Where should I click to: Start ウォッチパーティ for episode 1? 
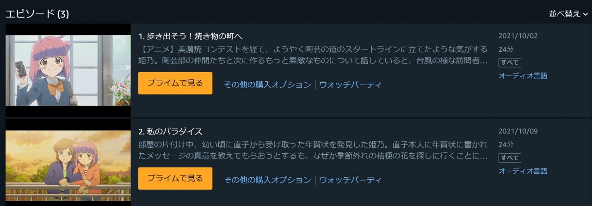[351, 85]
